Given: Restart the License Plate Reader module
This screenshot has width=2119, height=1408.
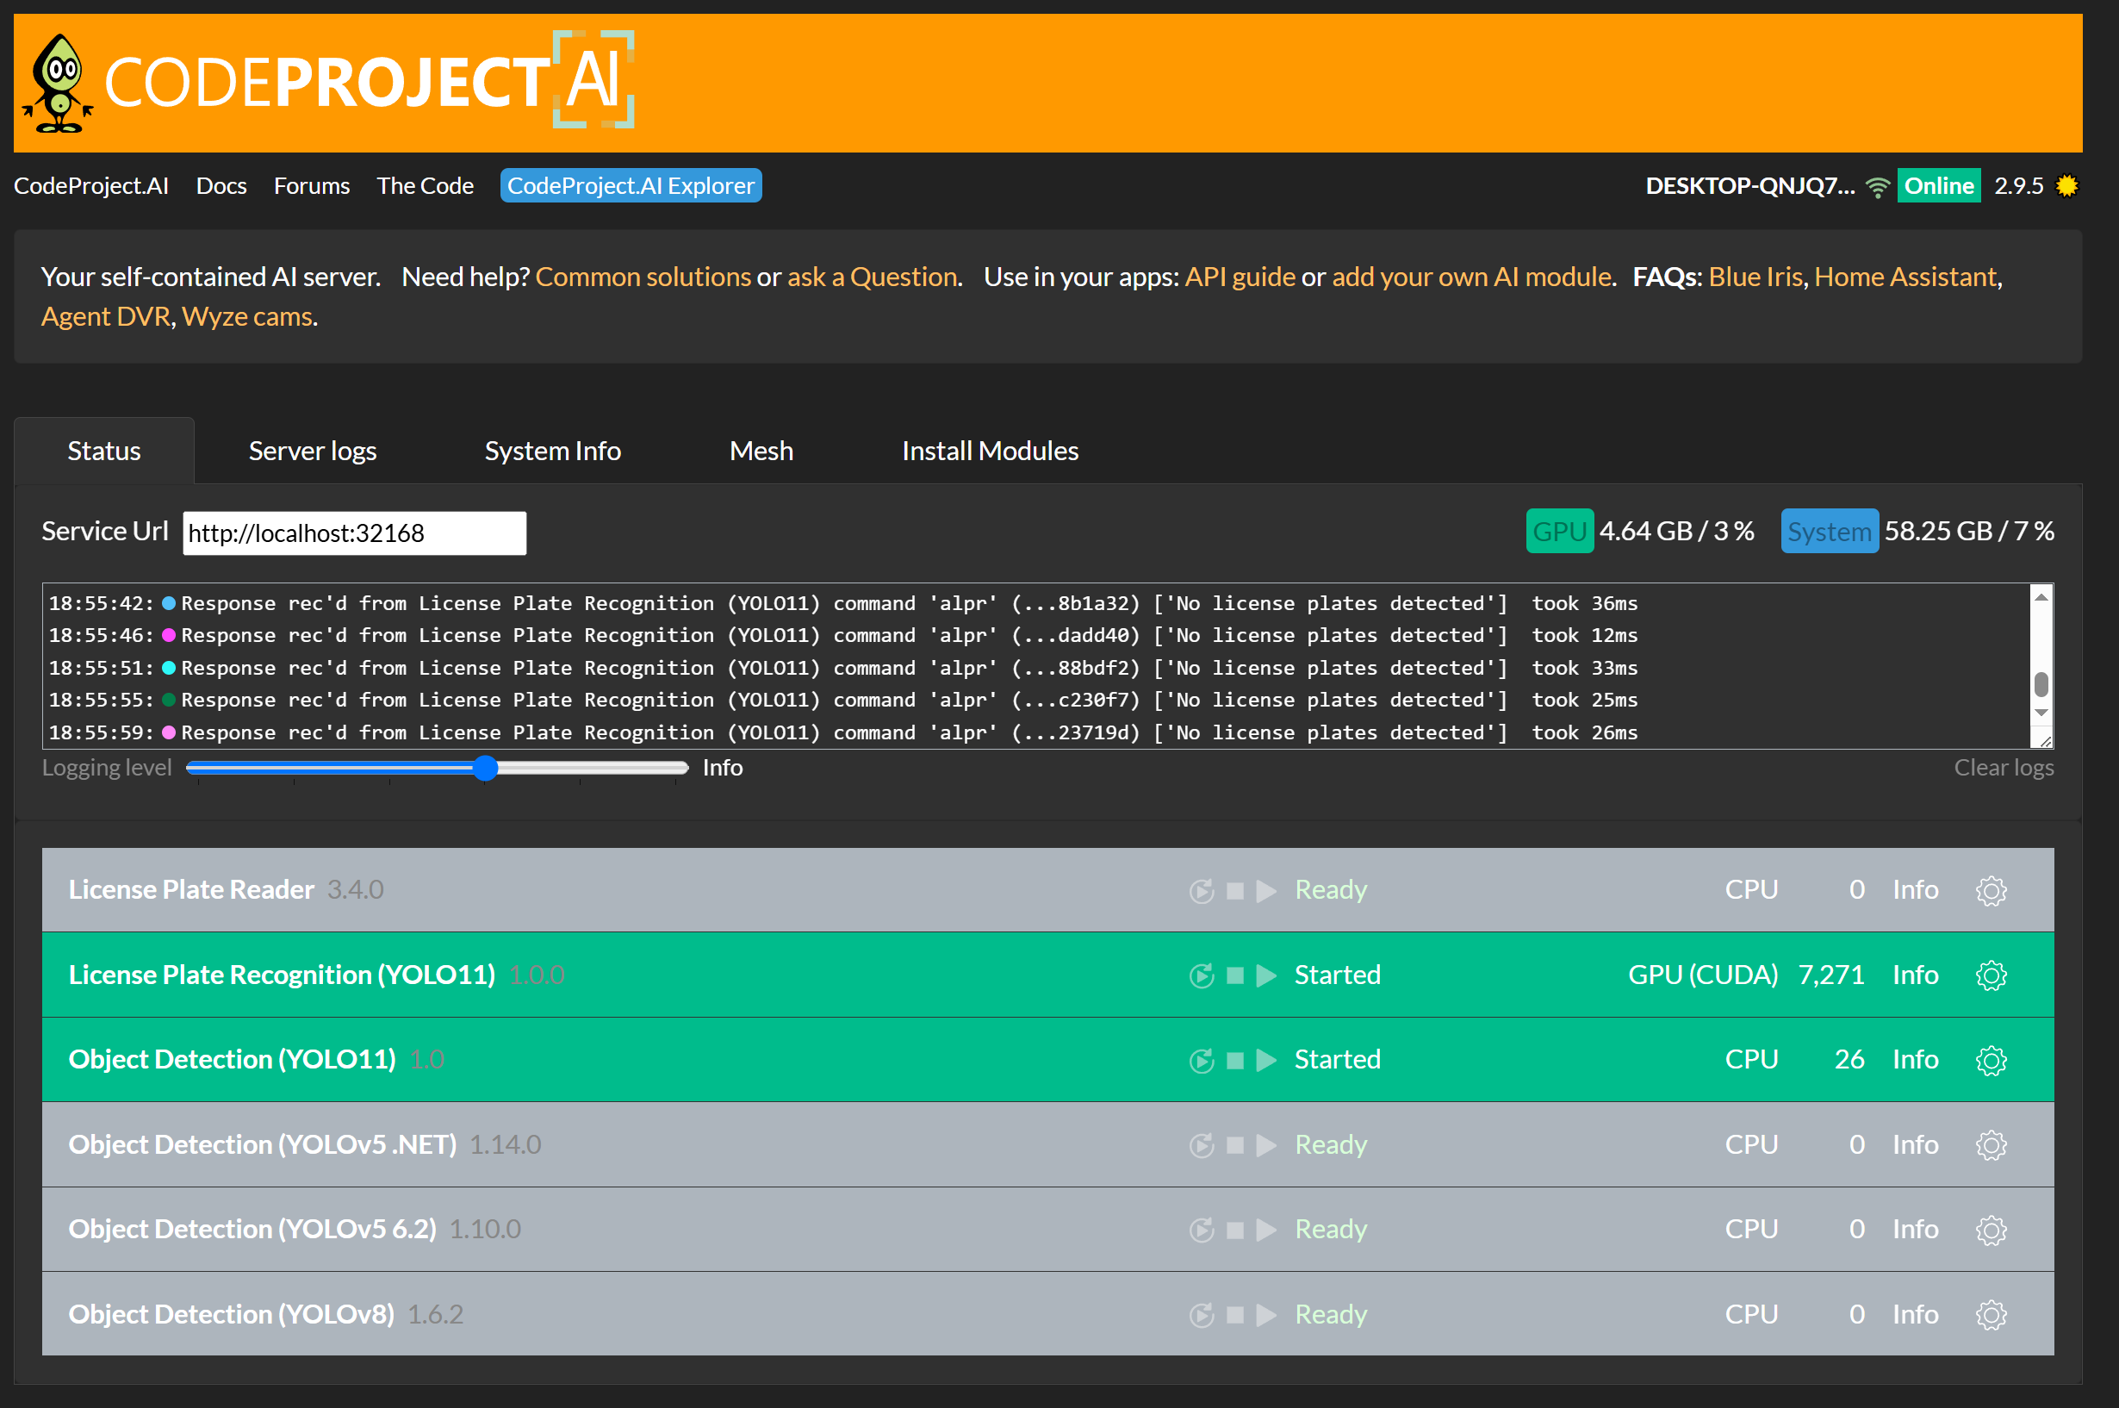Looking at the screenshot, I should 1201,891.
